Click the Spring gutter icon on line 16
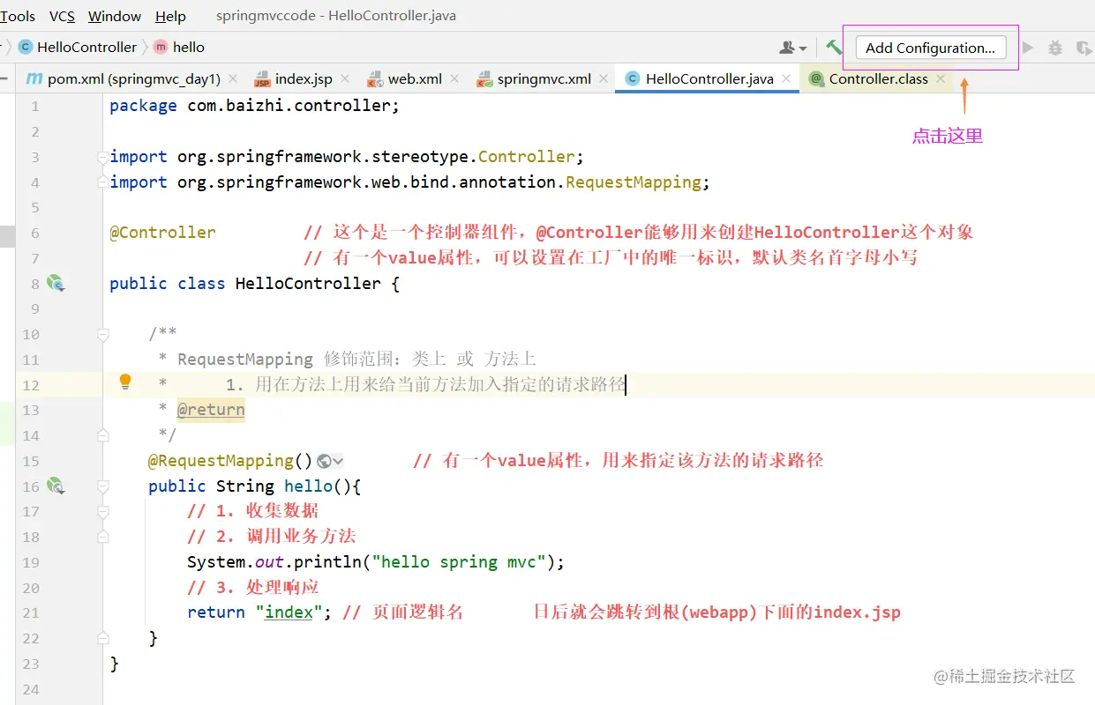The width and height of the screenshot is (1095, 705). click(56, 486)
